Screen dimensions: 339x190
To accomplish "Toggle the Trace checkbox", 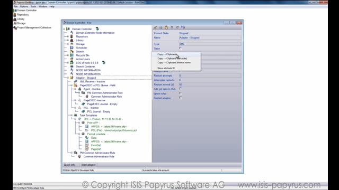I will 180,48.
